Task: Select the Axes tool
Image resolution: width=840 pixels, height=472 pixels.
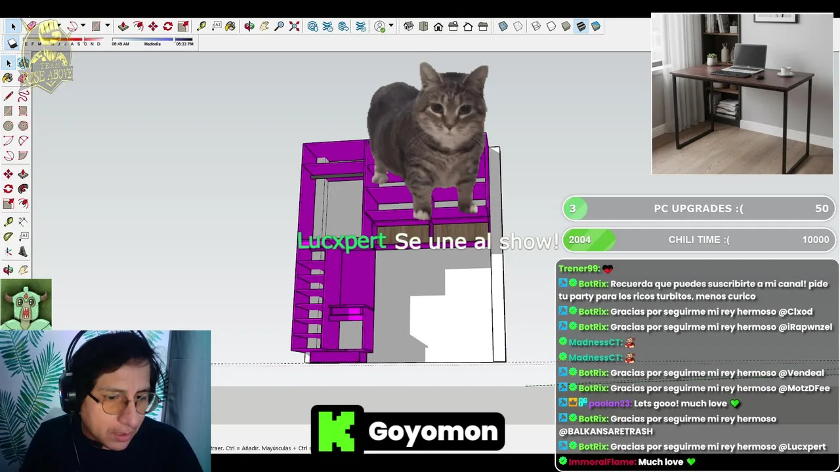Action: pos(8,251)
